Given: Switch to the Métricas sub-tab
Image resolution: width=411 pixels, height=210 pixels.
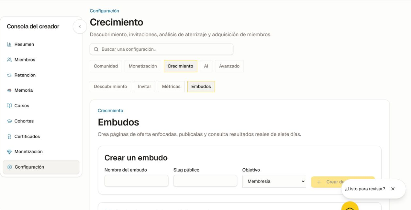Looking at the screenshot, I should [171, 87].
